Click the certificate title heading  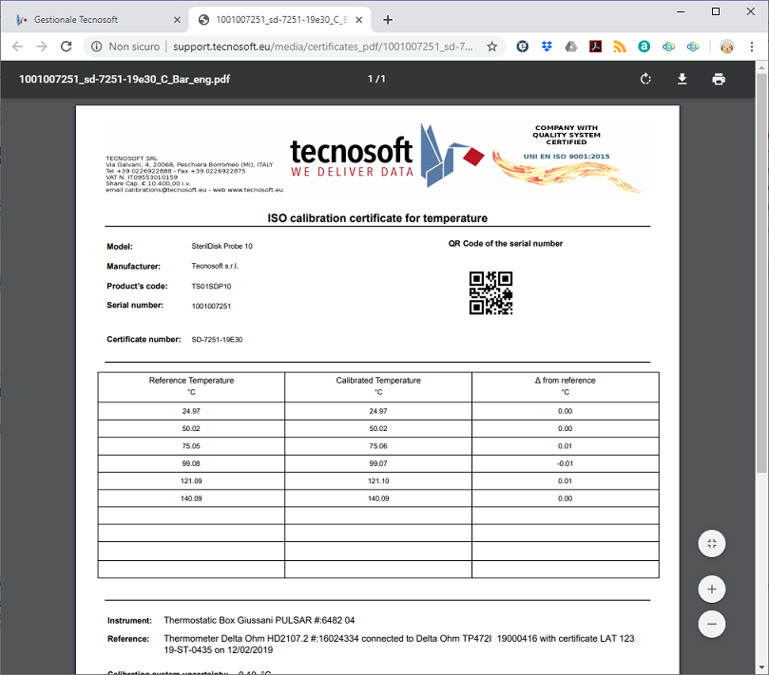pyautogui.click(x=377, y=218)
